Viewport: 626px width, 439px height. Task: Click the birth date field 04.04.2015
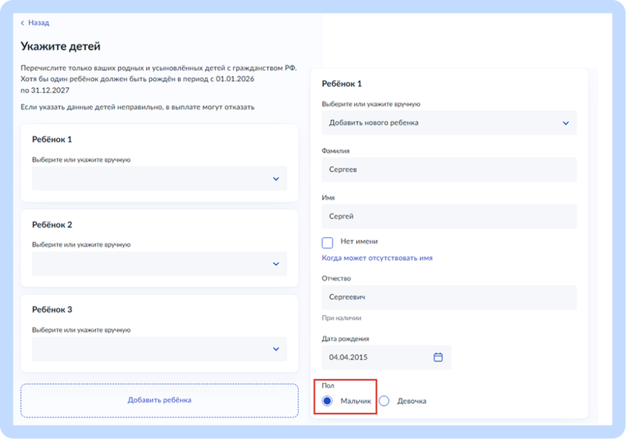click(386, 357)
